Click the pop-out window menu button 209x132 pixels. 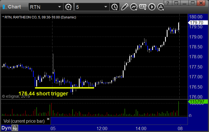pos(176,3)
